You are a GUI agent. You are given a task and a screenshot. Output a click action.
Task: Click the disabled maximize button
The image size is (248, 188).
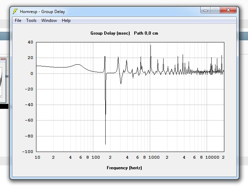click(215, 10)
